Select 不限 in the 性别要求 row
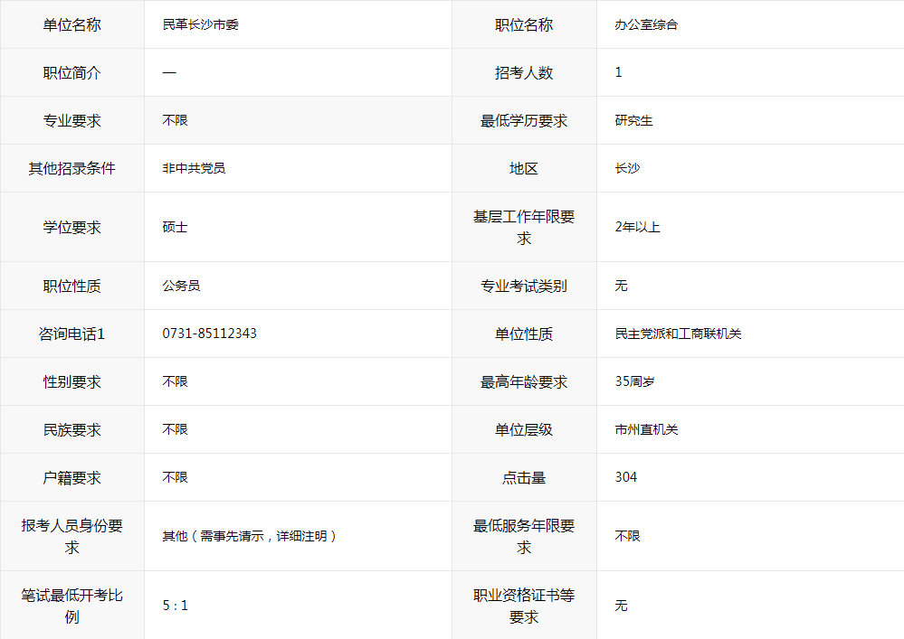The image size is (904, 639). pos(176,381)
